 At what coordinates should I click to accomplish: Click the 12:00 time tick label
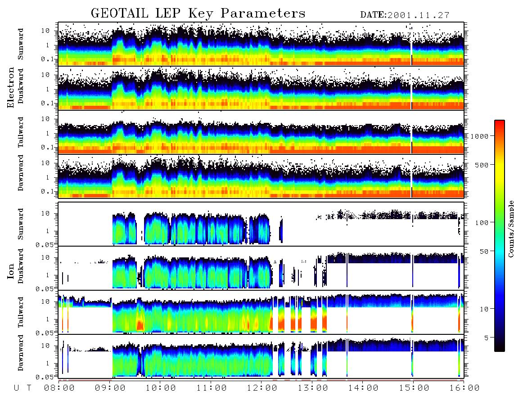click(262, 388)
